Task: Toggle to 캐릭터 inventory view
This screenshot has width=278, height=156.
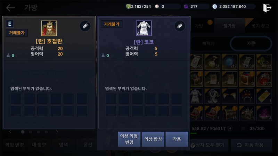Action: click(208, 43)
